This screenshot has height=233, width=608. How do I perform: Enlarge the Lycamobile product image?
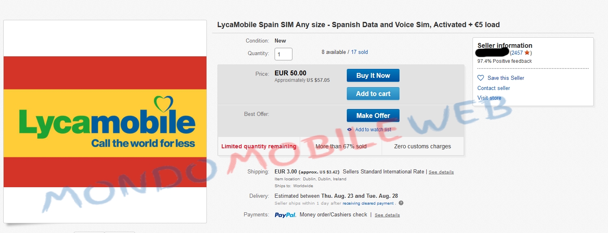coord(105,122)
